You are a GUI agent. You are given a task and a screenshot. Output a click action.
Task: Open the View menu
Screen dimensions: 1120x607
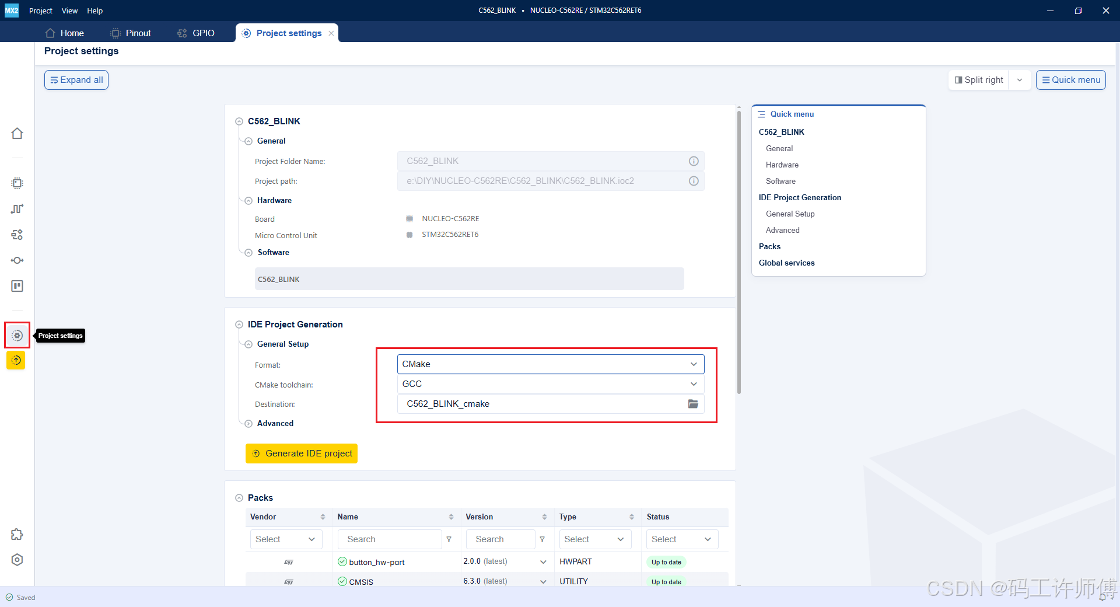(x=69, y=11)
